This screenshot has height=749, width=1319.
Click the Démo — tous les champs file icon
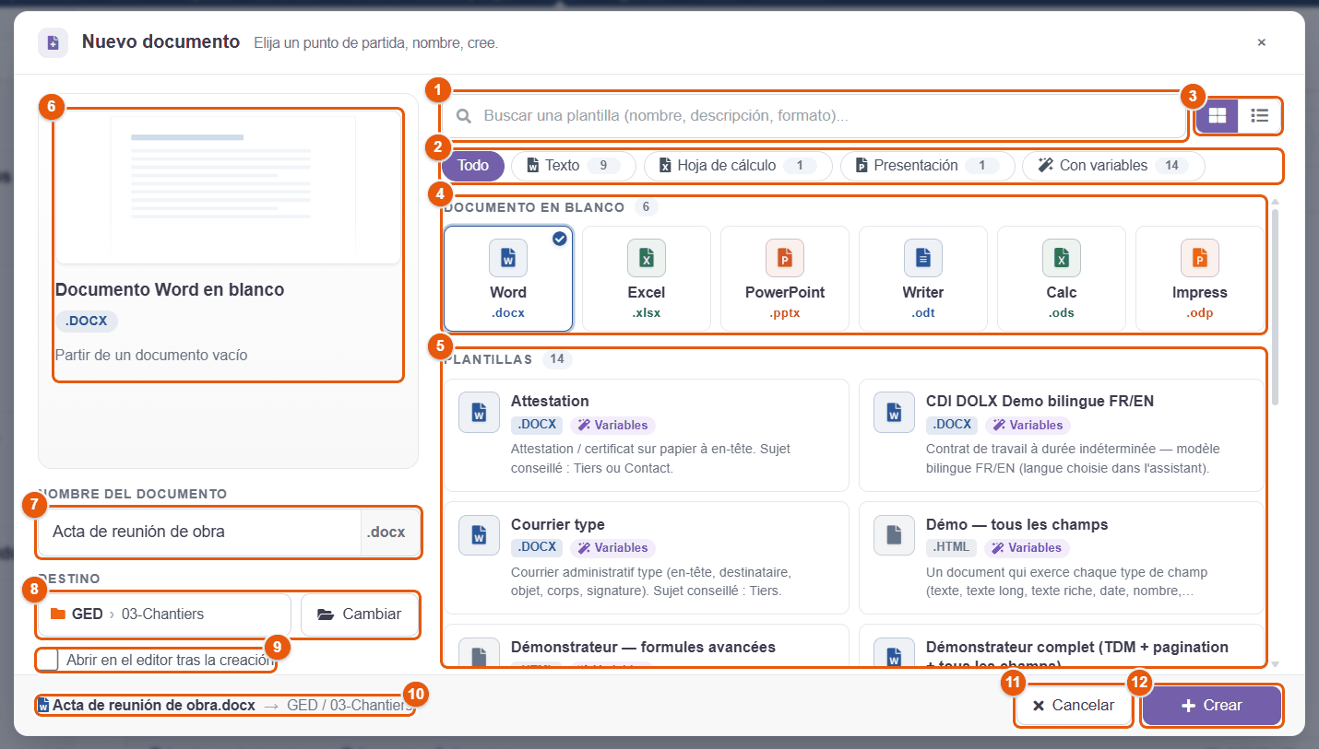[894, 534]
